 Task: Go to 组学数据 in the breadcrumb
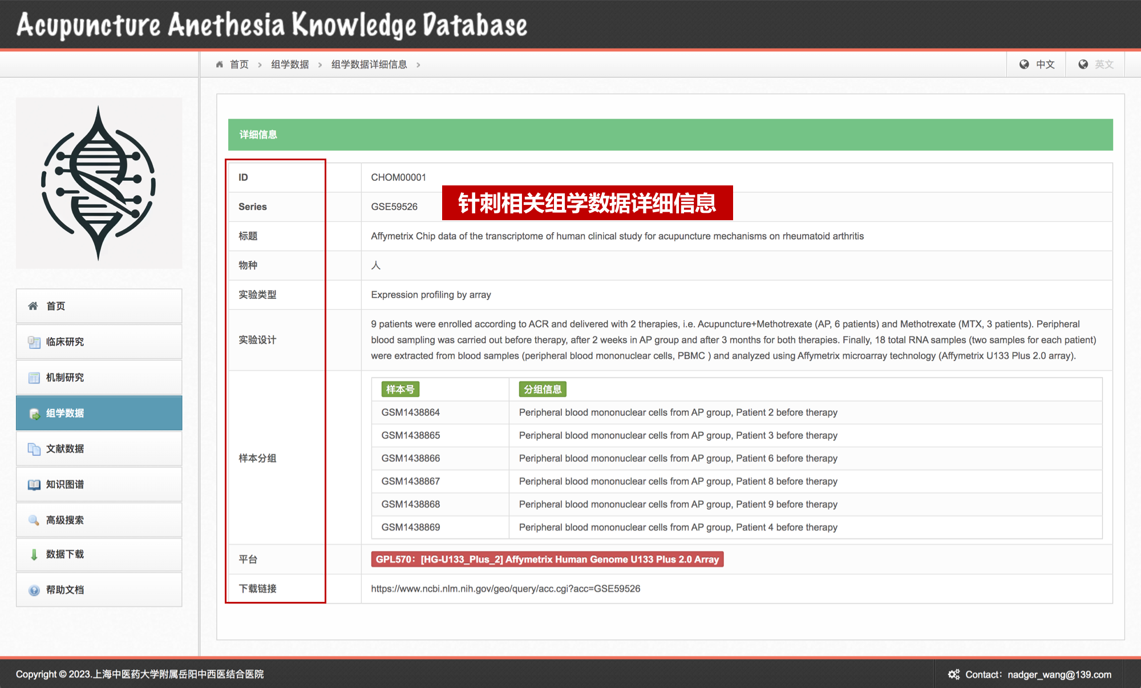coord(290,64)
